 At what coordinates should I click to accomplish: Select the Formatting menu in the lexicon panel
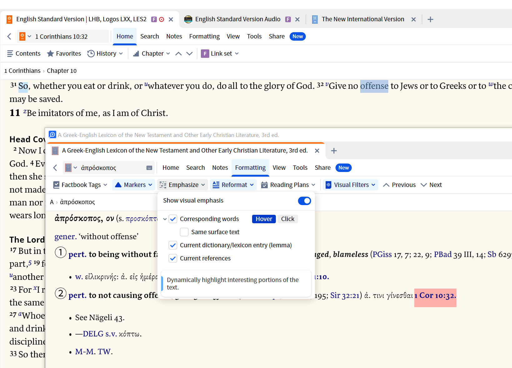coord(250,168)
